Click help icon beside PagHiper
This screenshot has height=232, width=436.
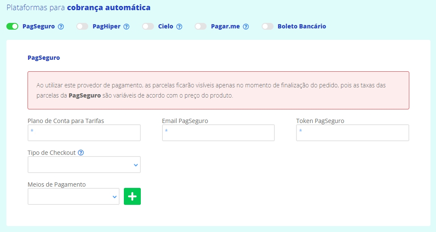click(126, 26)
